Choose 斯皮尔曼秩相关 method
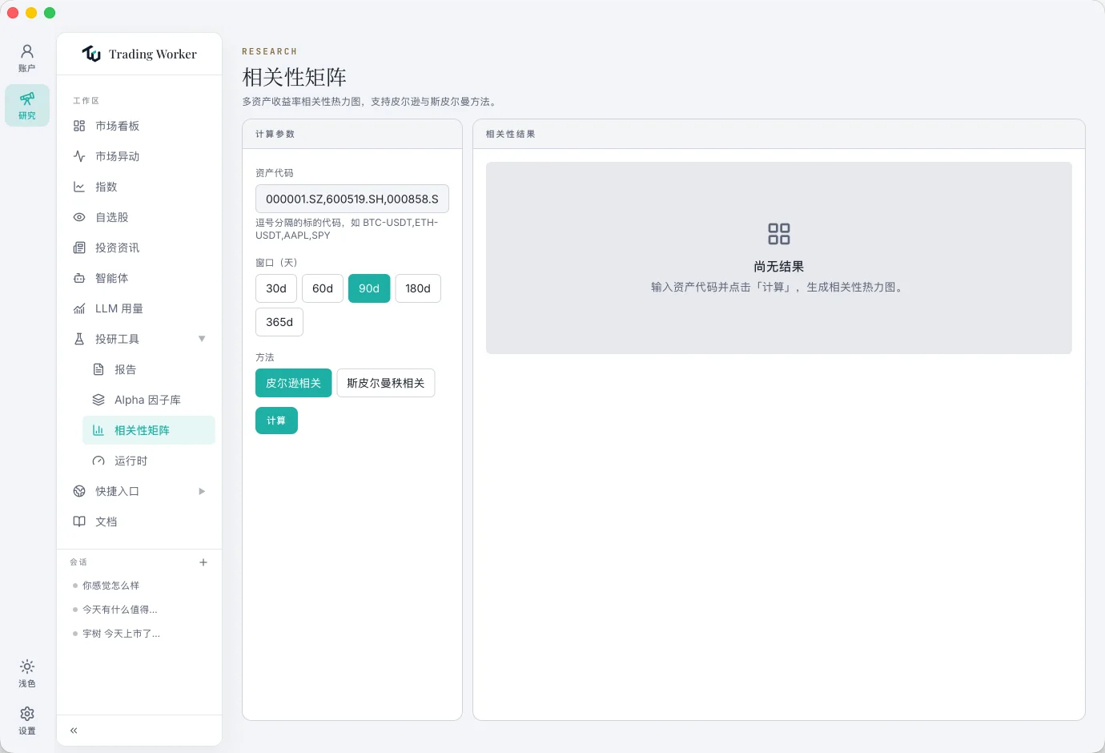Image resolution: width=1105 pixels, height=753 pixels. click(386, 383)
